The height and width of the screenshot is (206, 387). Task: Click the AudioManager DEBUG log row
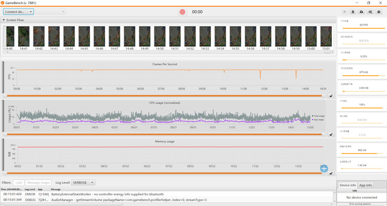[166, 200]
